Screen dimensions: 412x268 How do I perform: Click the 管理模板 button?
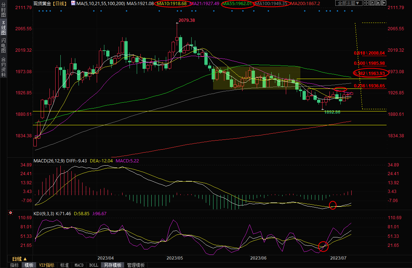coord(136,265)
